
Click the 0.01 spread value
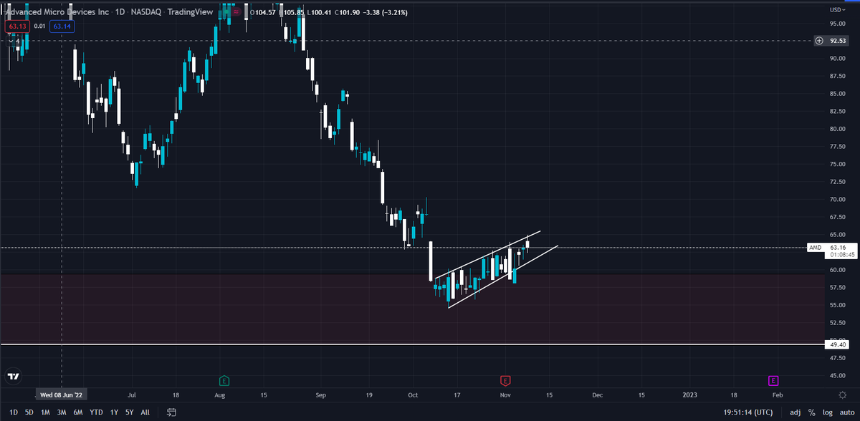pyautogui.click(x=39, y=26)
